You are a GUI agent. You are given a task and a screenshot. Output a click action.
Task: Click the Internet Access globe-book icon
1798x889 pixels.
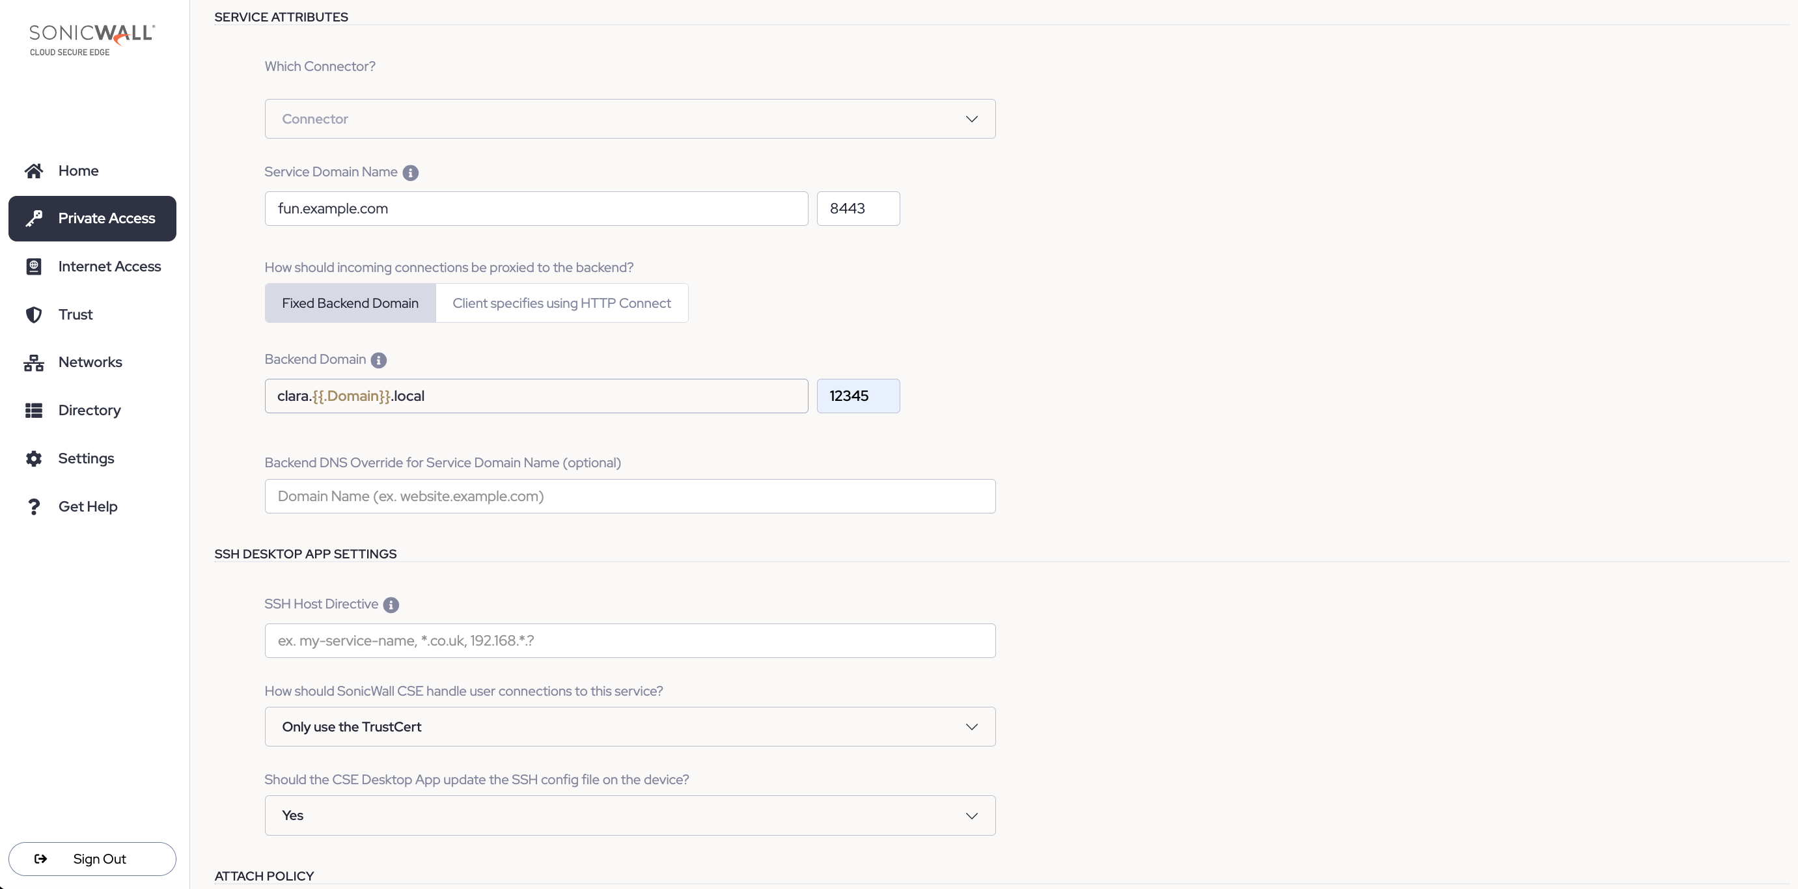pyautogui.click(x=33, y=267)
